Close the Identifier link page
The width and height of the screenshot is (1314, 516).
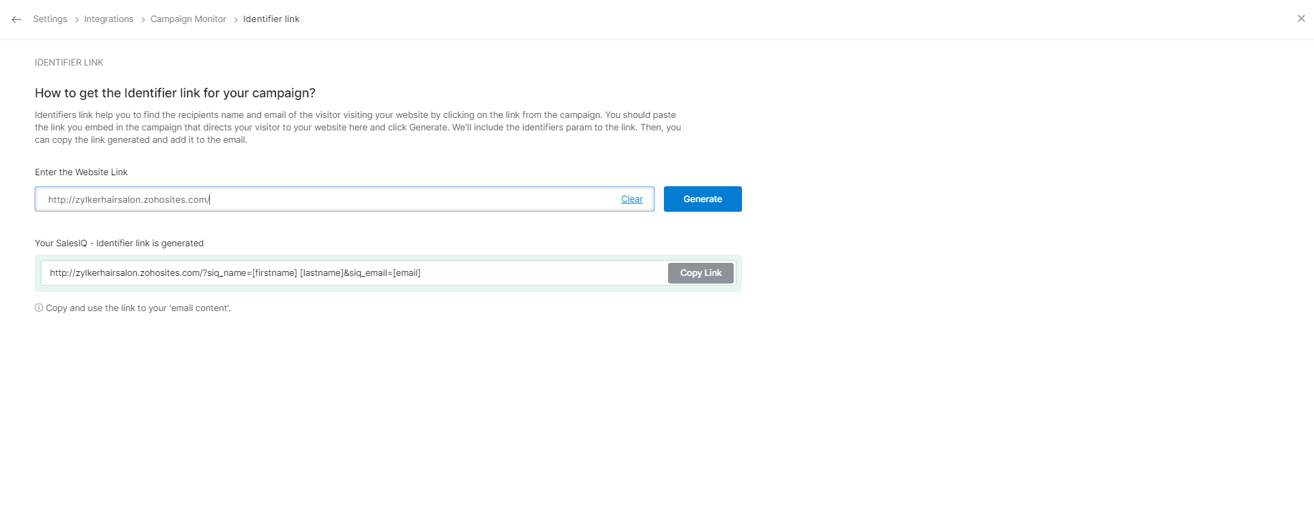pos(1301,19)
